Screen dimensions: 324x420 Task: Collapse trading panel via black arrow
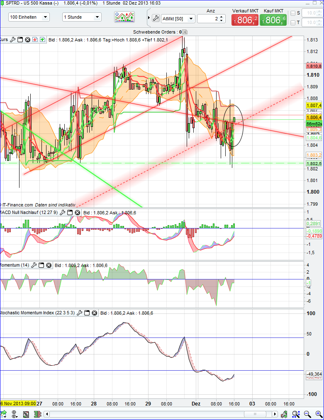pos(149,18)
